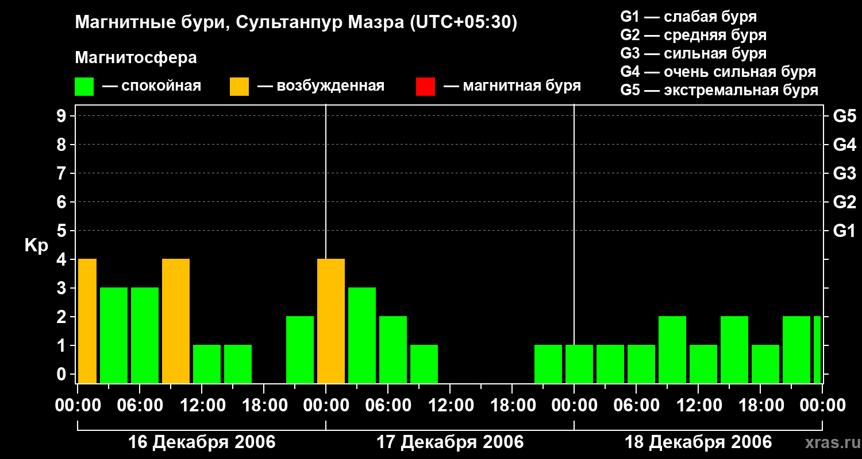Screen dimensions: 862x459
Task: Click the orange Kp 4 bar at midnight of 17 December
Action: [x=331, y=321]
